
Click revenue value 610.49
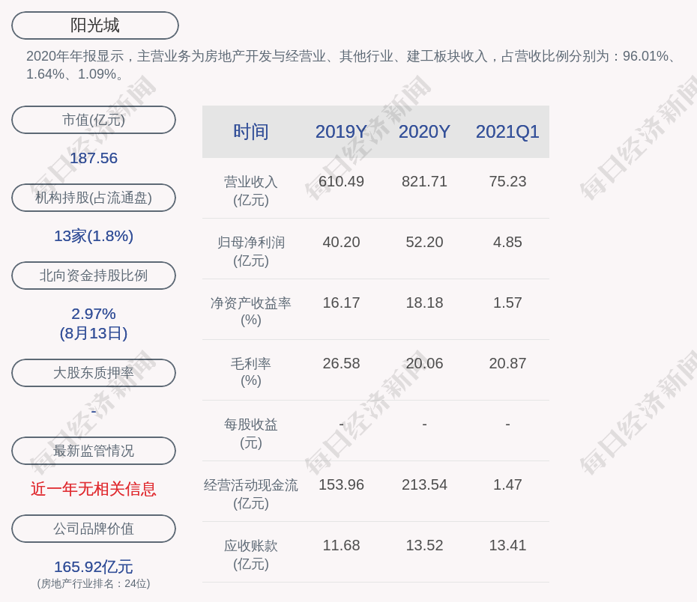coord(341,182)
